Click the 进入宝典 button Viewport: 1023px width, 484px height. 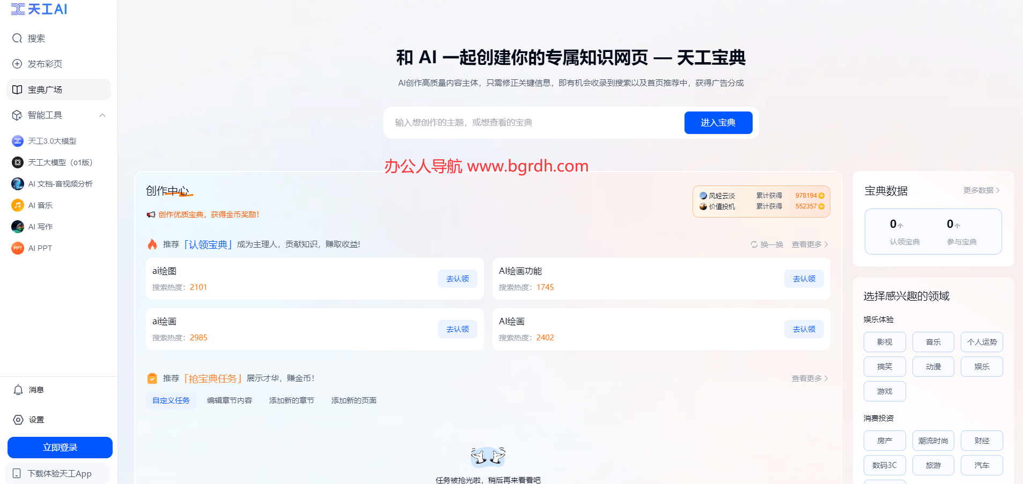click(x=718, y=123)
